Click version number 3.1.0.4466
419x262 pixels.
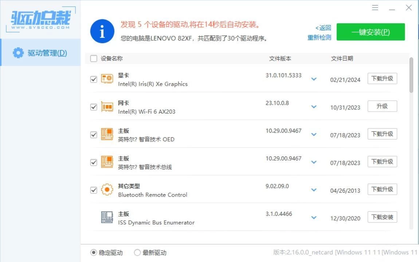(279, 214)
